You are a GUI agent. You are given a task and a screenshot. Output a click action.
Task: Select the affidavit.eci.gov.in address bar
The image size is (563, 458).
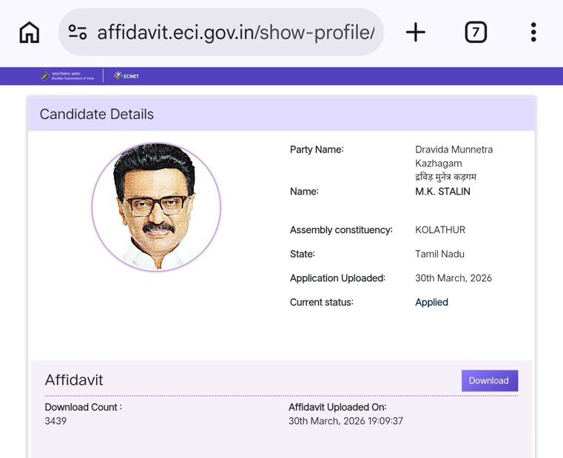(x=221, y=33)
